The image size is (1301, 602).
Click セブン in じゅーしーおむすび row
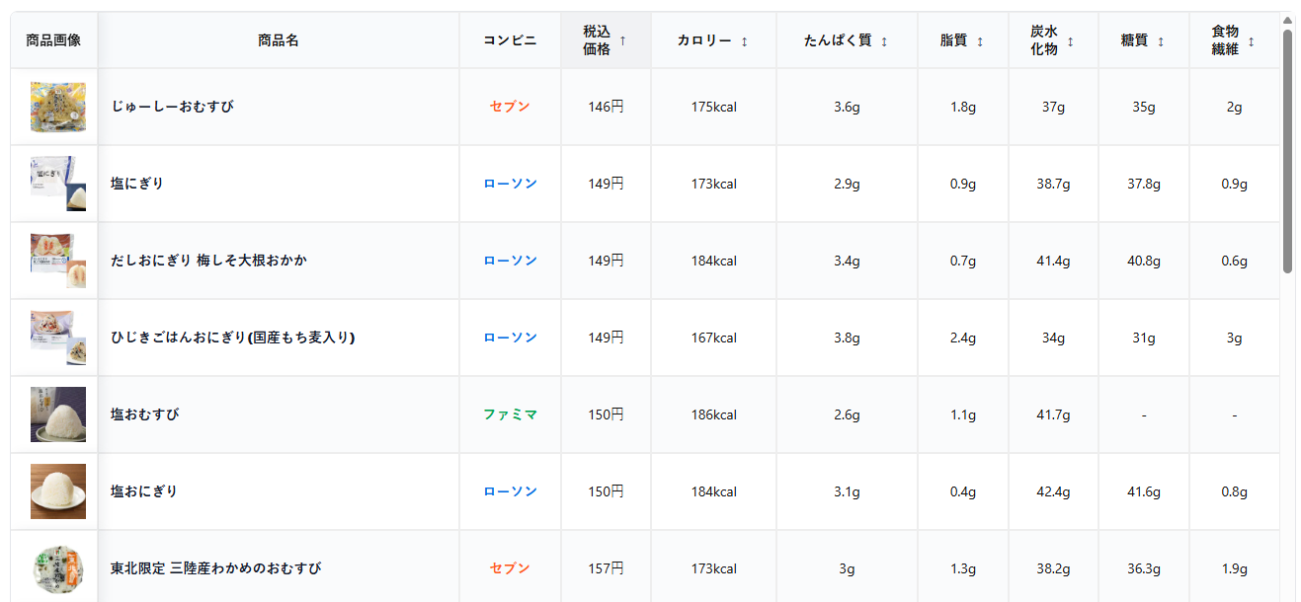[x=510, y=107]
